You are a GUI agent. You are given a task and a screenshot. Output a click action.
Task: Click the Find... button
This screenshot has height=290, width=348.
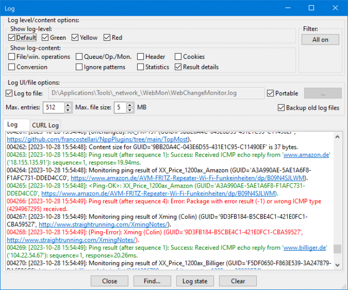tap(152, 281)
